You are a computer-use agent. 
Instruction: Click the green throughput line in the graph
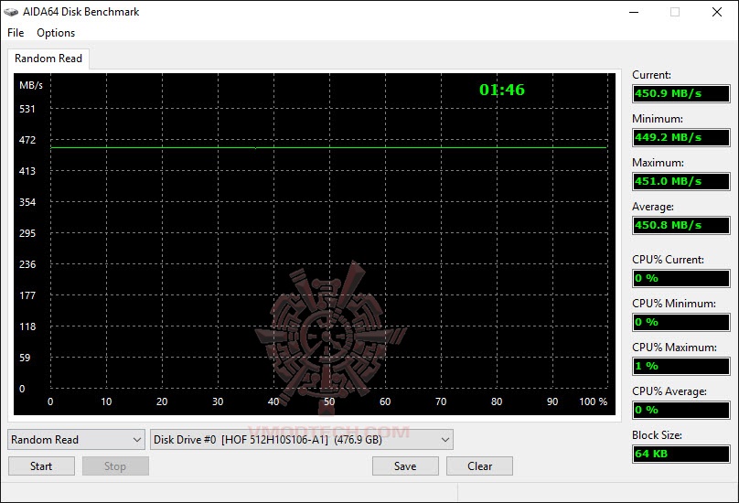[x=328, y=147]
